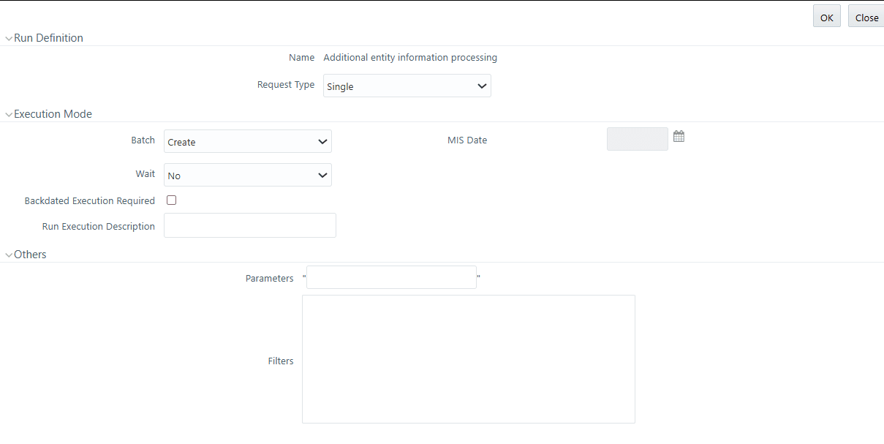Click into Run Execution Description field
Viewport: 884px width, 444px height.
click(250, 225)
